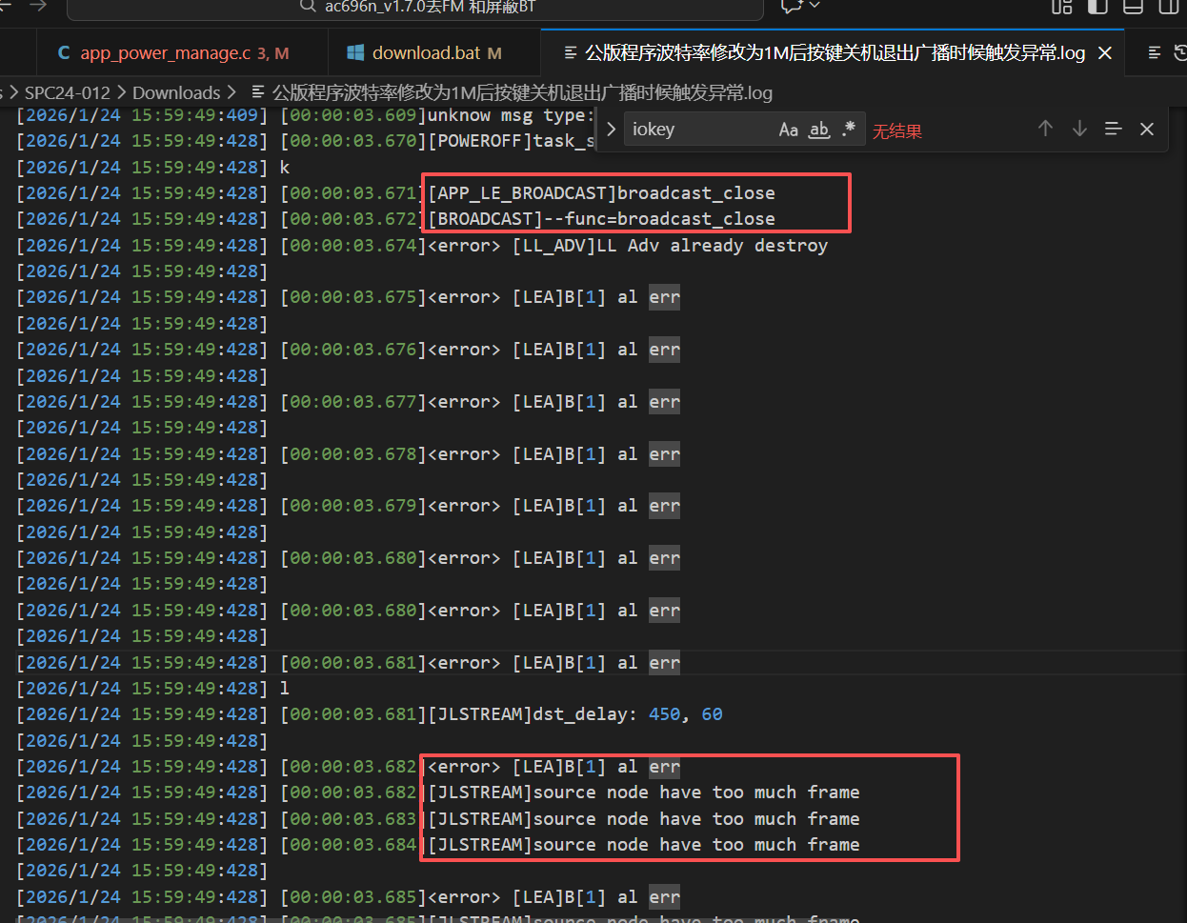Click the [APP_LE_BROADCAST]broadcast_close log text
The width and height of the screenshot is (1187, 923).
tap(602, 193)
